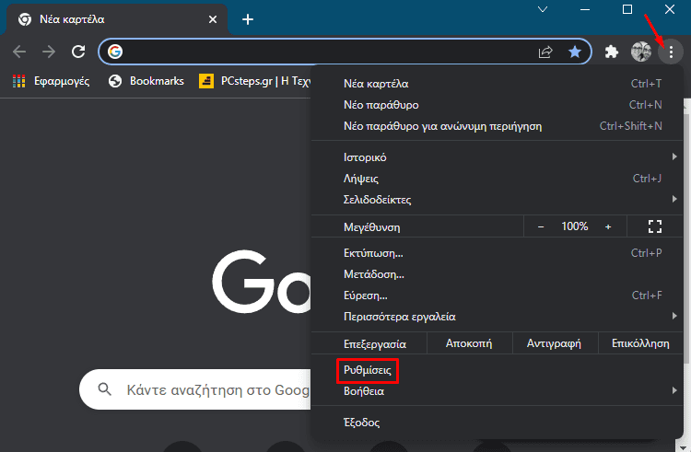Select Νέα καρτέλα menu item

(498, 84)
